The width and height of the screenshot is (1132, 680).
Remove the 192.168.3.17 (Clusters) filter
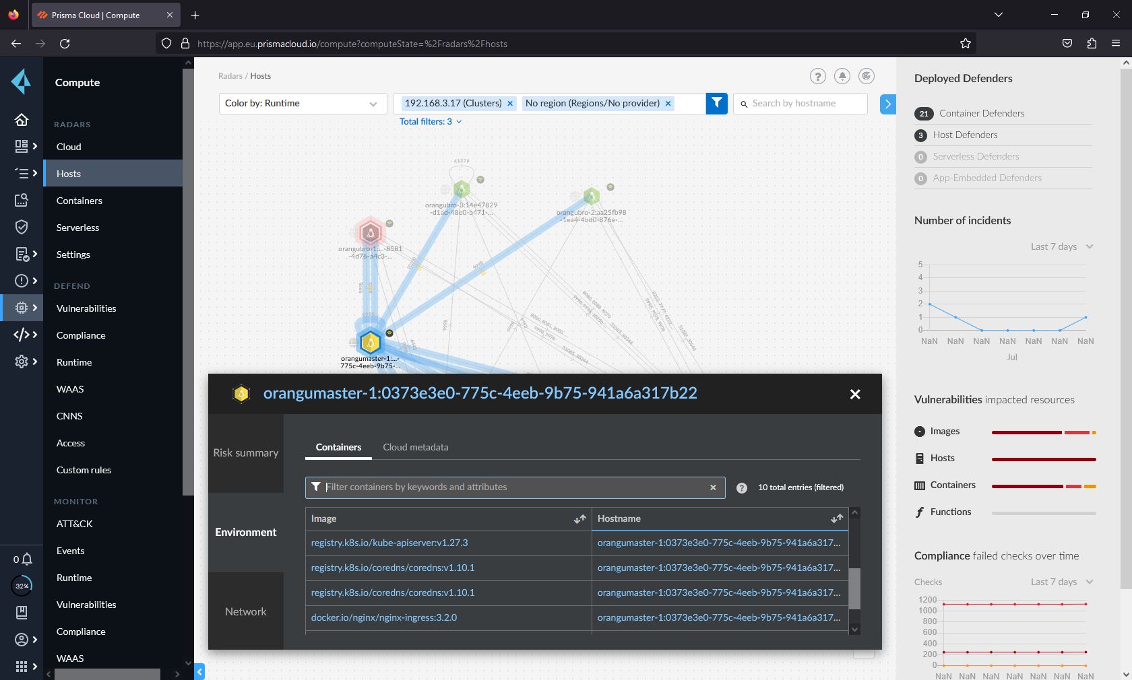510,104
